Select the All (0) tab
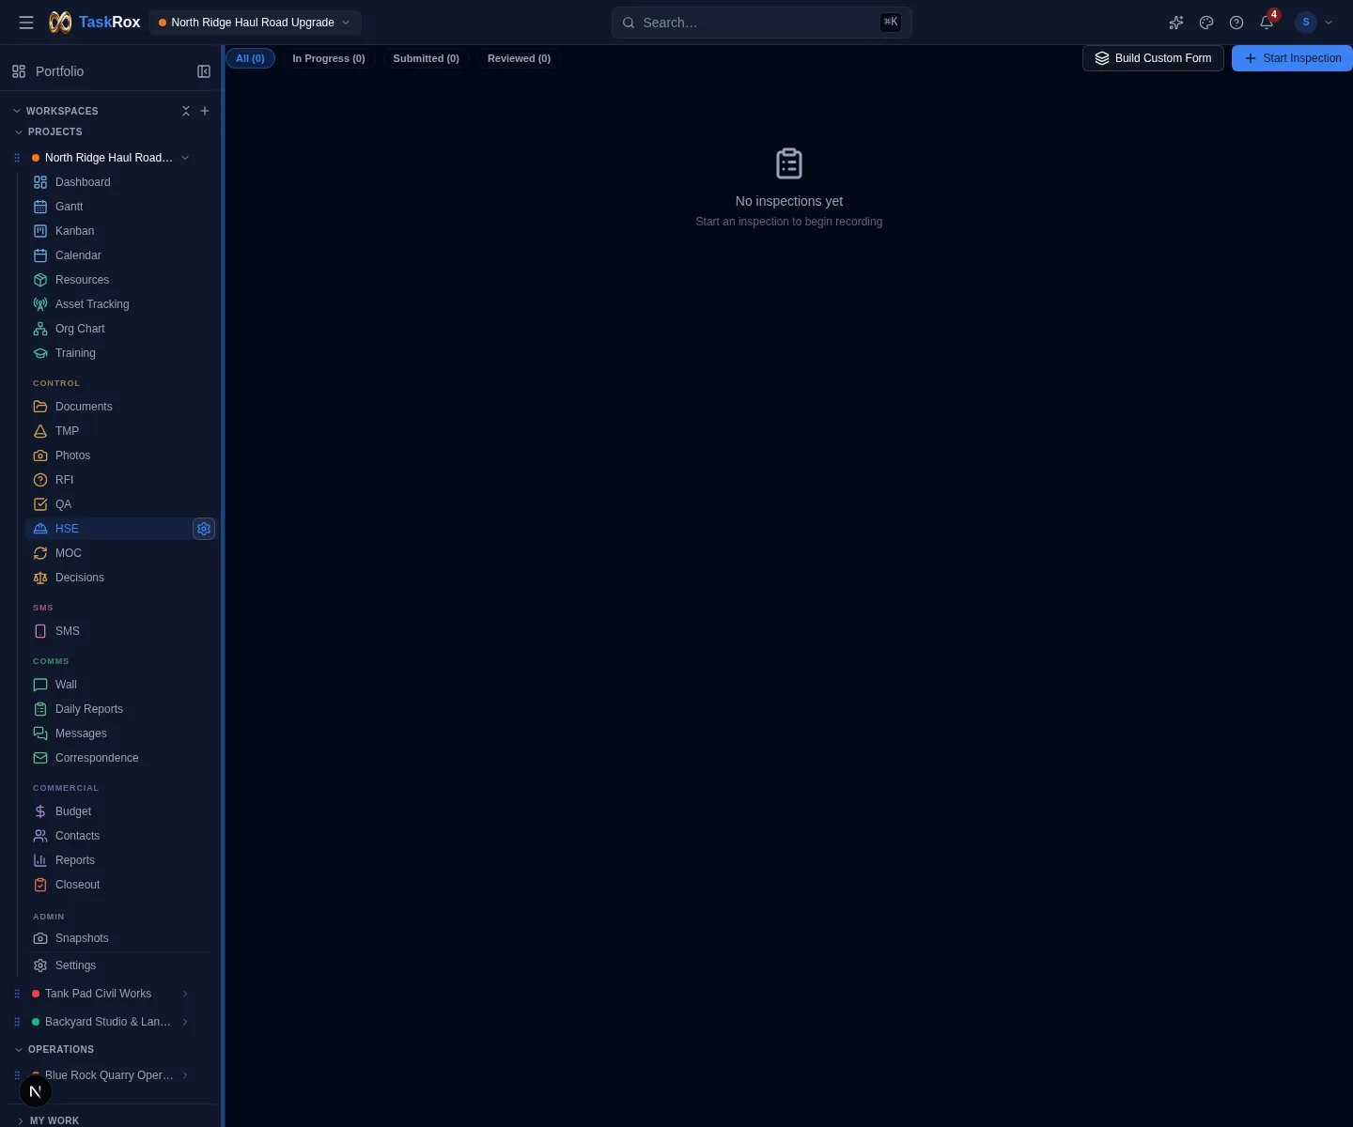The width and height of the screenshot is (1353, 1127). [x=250, y=58]
